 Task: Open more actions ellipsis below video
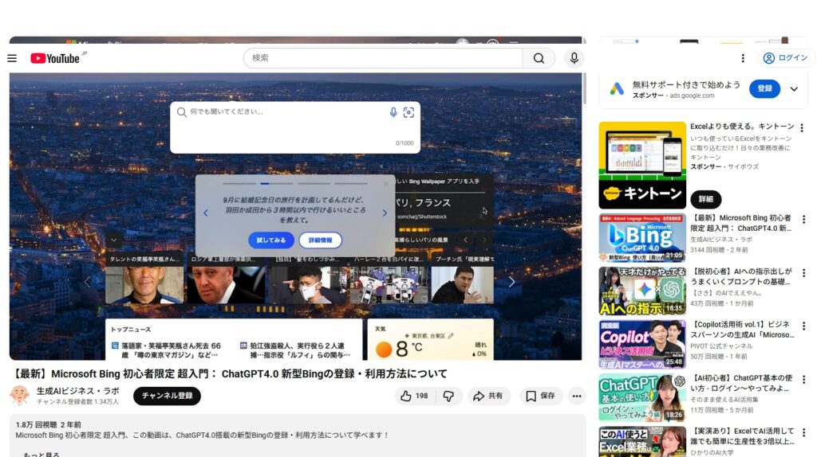point(577,396)
